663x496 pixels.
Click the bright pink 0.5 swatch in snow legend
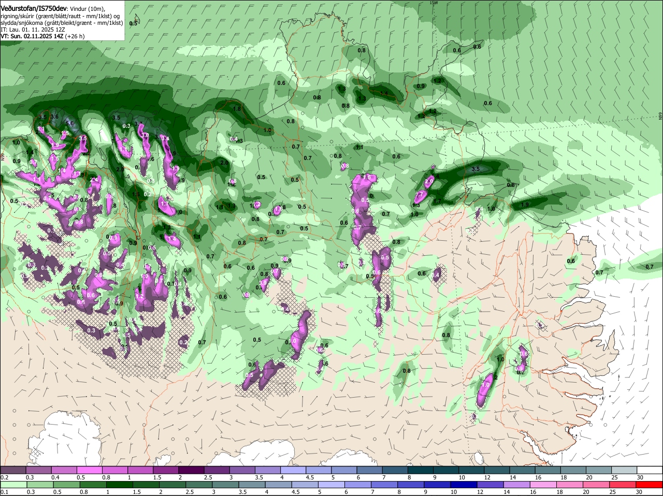pyautogui.click(x=89, y=470)
